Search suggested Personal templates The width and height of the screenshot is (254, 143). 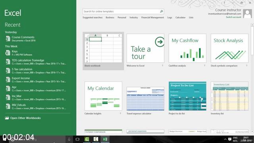pos(122,17)
